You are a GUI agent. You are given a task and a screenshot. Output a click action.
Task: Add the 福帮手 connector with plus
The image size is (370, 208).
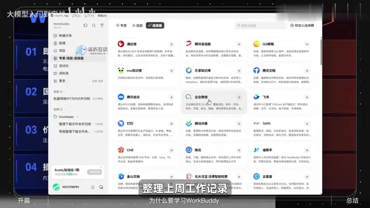coord(307,150)
